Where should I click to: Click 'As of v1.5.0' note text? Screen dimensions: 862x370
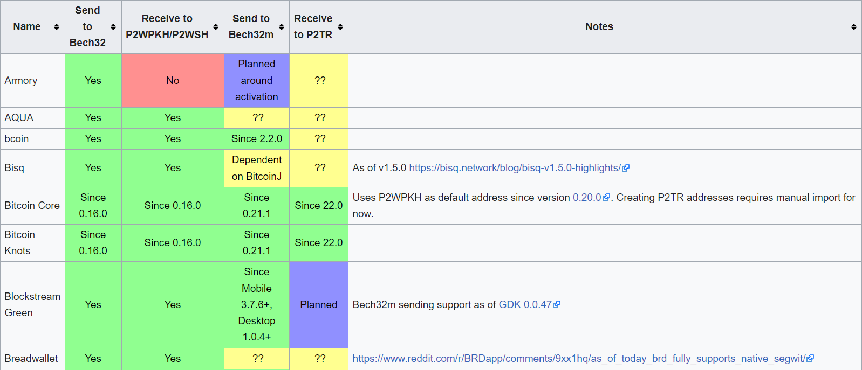pyautogui.click(x=379, y=168)
